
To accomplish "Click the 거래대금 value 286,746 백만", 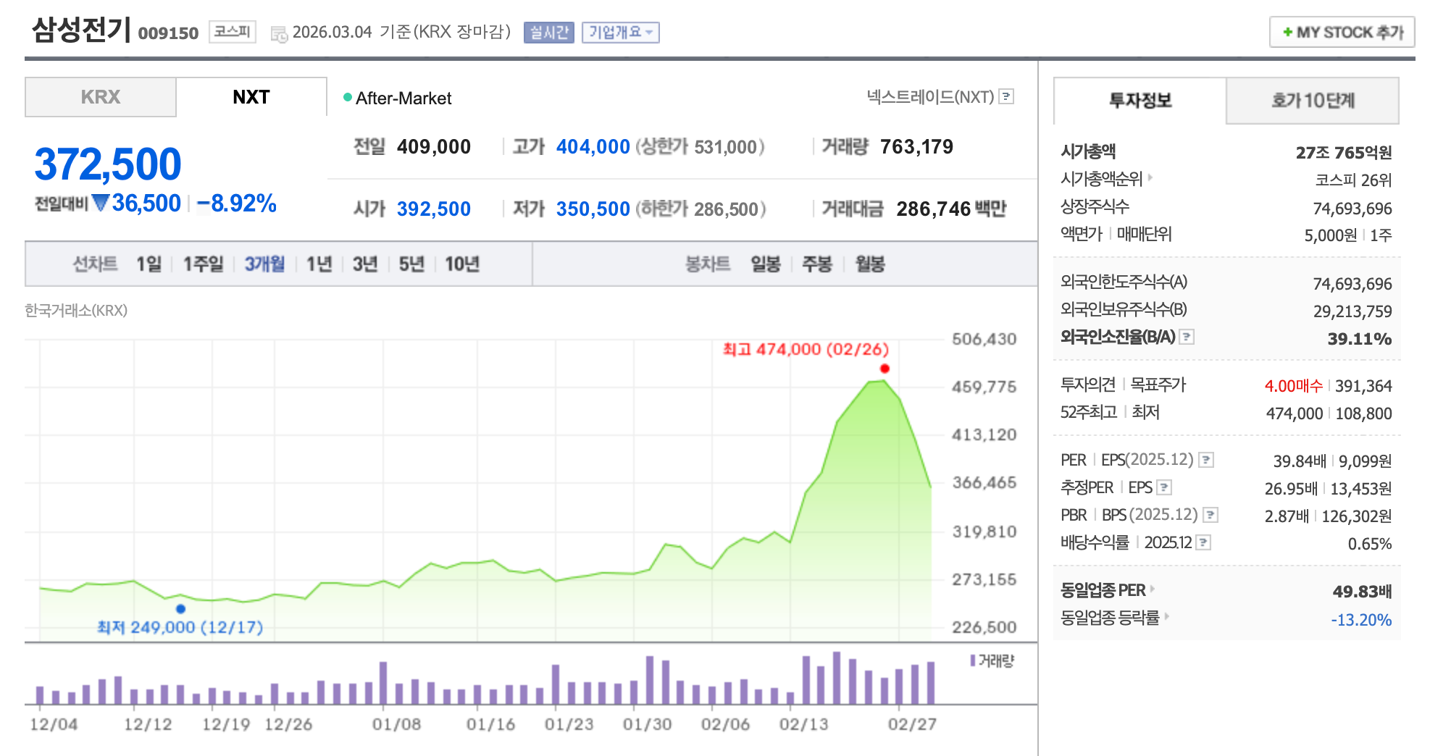I will (x=952, y=209).
